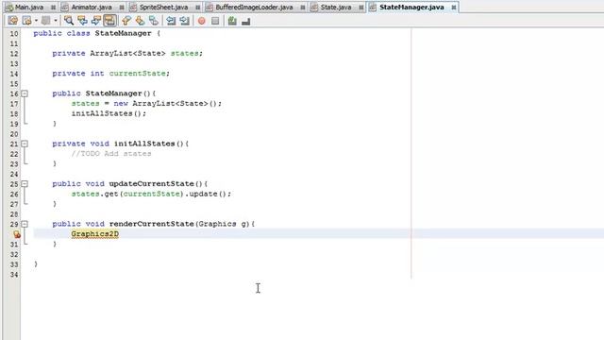Screen dimensions: 604x340
Task: Close the Animator.java tab
Action: 122,8
